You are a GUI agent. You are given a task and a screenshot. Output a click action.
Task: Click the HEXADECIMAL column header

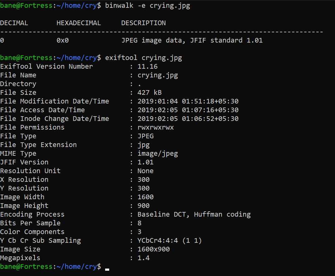[x=78, y=23]
